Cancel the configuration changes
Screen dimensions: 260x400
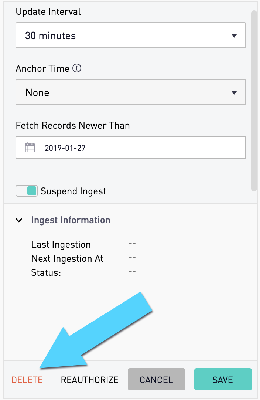tap(157, 379)
